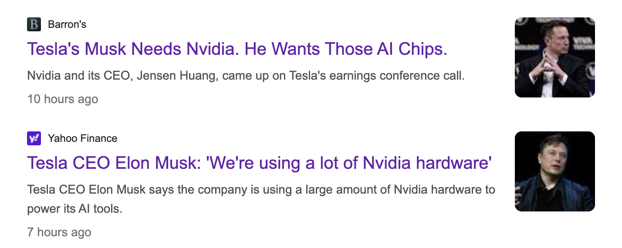Open the "Tesla CEO Elon Musk" headline link

point(260,163)
